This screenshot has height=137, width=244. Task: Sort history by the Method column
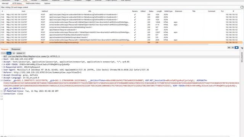click(45, 11)
